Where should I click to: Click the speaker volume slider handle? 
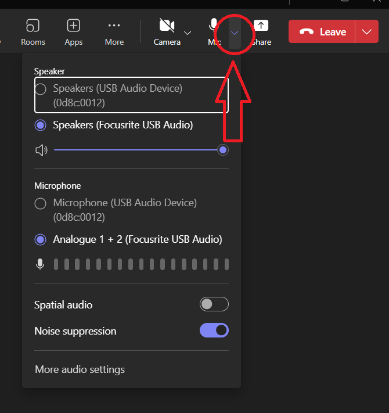coord(222,150)
